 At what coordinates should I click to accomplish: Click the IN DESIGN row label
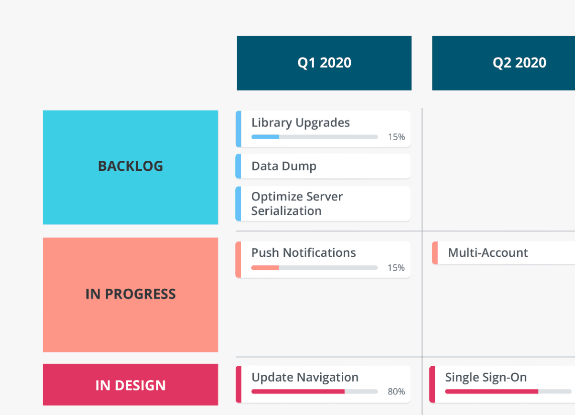pyautogui.click(x=131, y=385)
